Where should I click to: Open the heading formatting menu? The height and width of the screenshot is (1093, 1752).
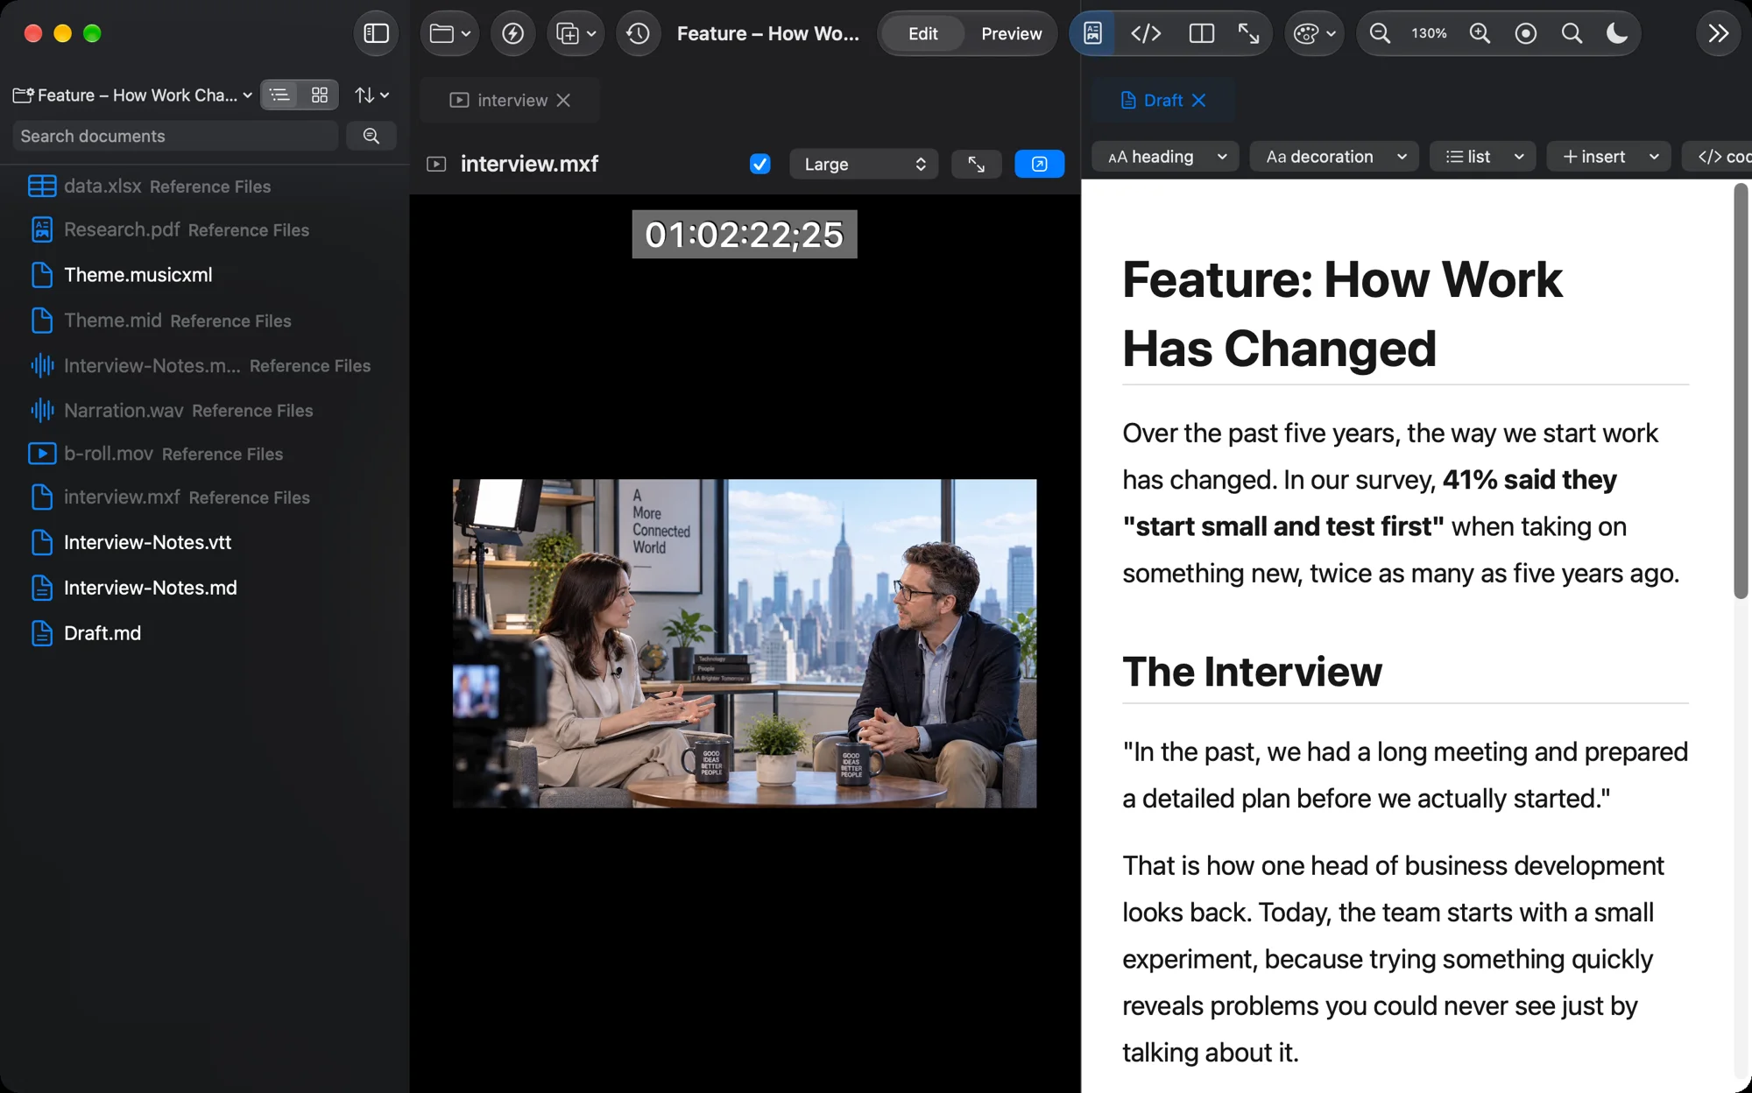click(x=1165, y=157)
